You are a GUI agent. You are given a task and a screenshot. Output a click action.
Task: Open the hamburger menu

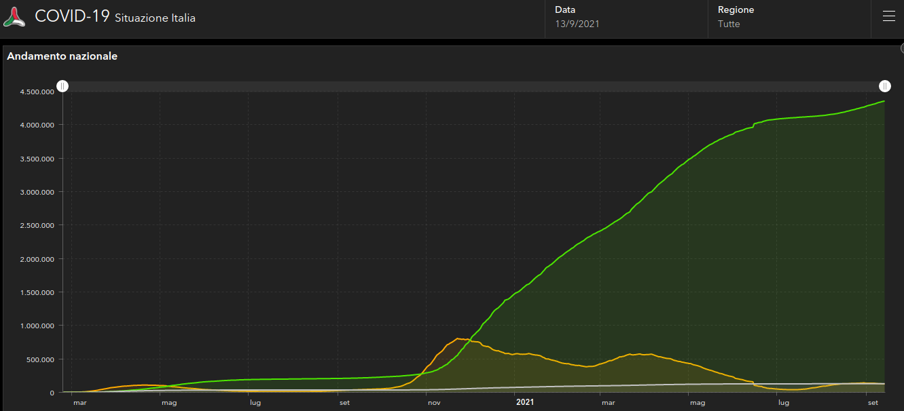[888, 17]
